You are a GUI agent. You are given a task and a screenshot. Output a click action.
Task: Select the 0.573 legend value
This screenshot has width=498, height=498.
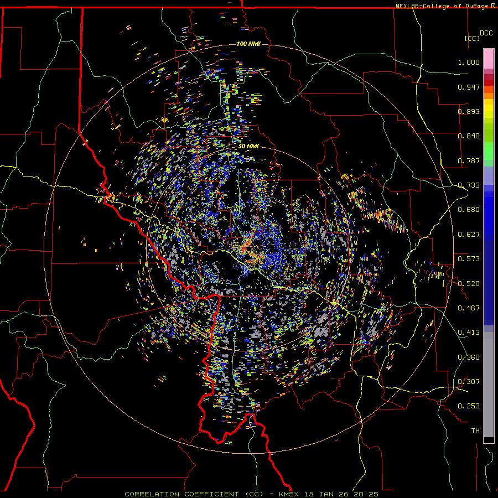tap(469, 259)
